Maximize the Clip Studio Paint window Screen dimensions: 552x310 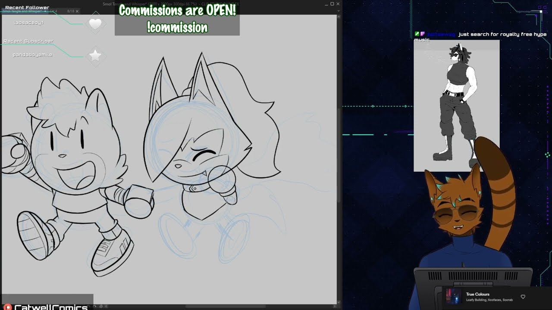click(x=332, y=4)
